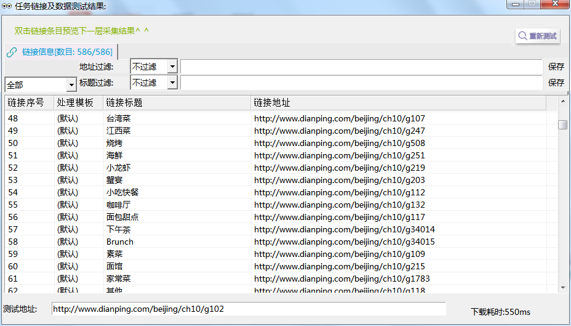
Task: Click URL ending in g508
Action: [340, 143]
